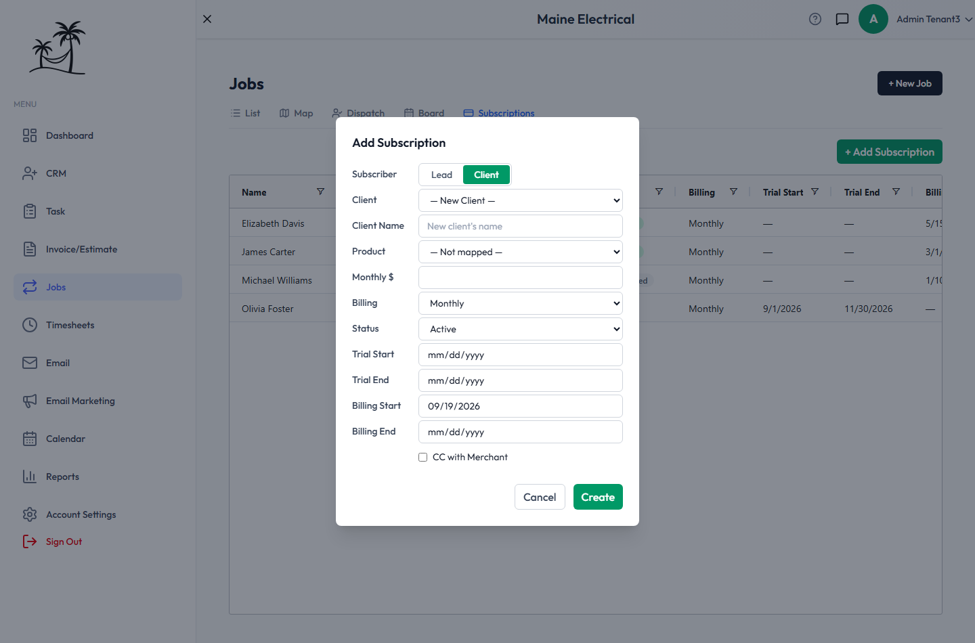
Task: Click the Billing Start date field
Action: pos(521,406)
